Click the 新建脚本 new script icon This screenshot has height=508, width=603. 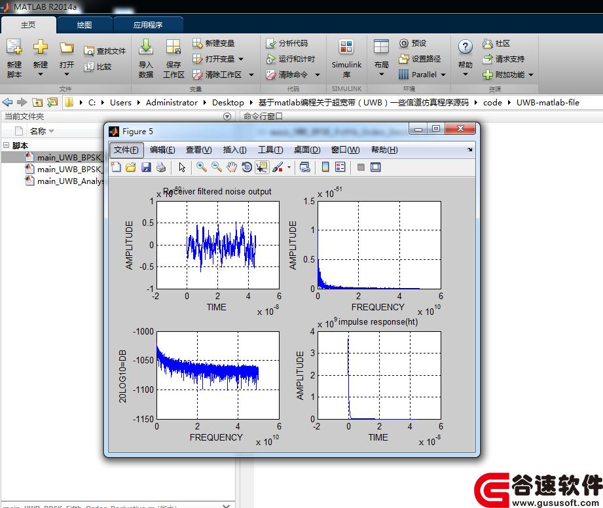[14, 47]
